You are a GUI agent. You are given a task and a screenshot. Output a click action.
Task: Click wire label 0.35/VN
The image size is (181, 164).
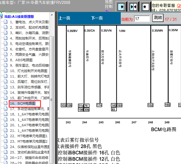point(106,31)
